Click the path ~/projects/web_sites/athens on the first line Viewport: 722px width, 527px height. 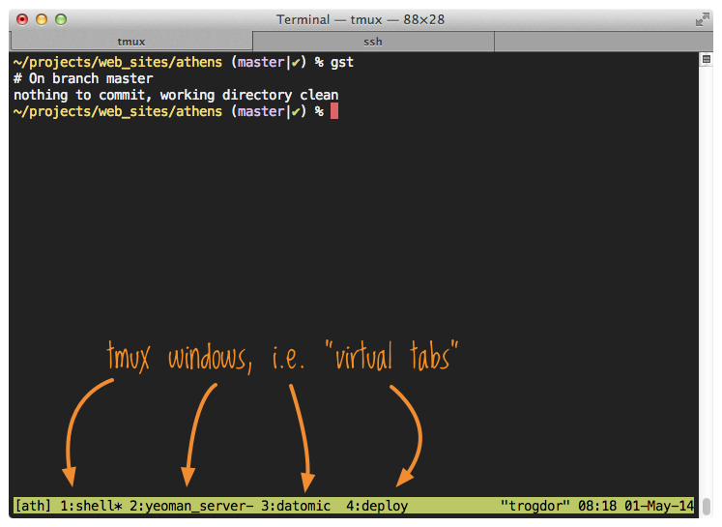[x=118, y=62]
